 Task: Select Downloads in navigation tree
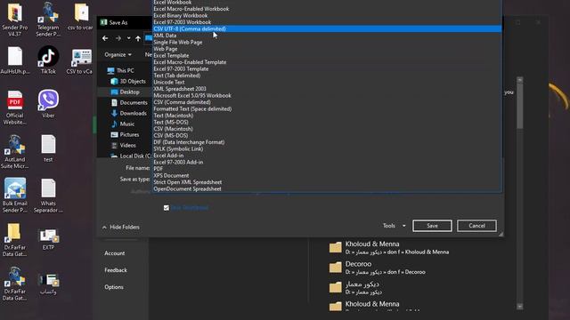[128, 113]
